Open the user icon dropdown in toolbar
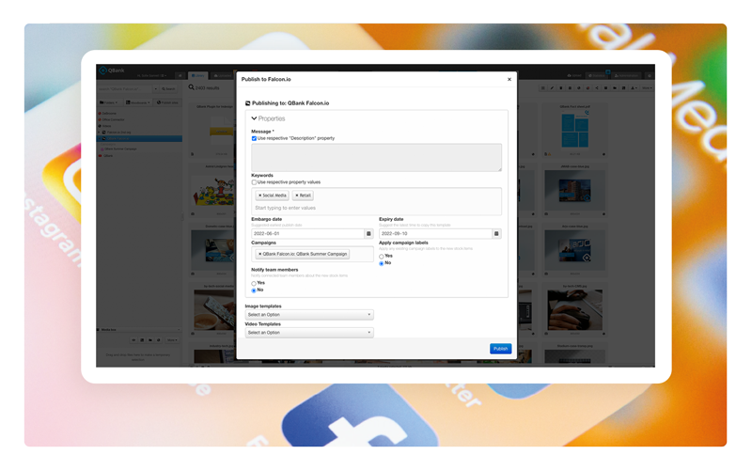 point(634,88)
